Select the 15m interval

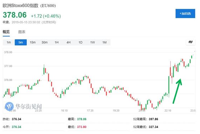click(x=33, y=42)
